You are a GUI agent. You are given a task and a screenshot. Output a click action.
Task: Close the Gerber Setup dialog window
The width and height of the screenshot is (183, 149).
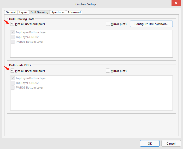176,3
